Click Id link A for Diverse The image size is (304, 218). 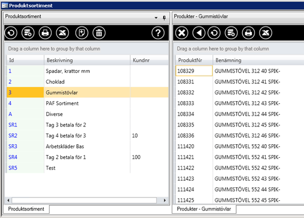(10, 114)
